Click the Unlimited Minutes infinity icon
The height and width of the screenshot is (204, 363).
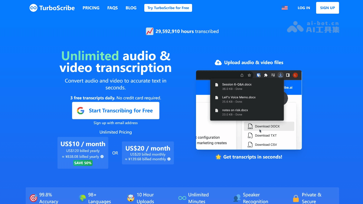coord(182,198)
